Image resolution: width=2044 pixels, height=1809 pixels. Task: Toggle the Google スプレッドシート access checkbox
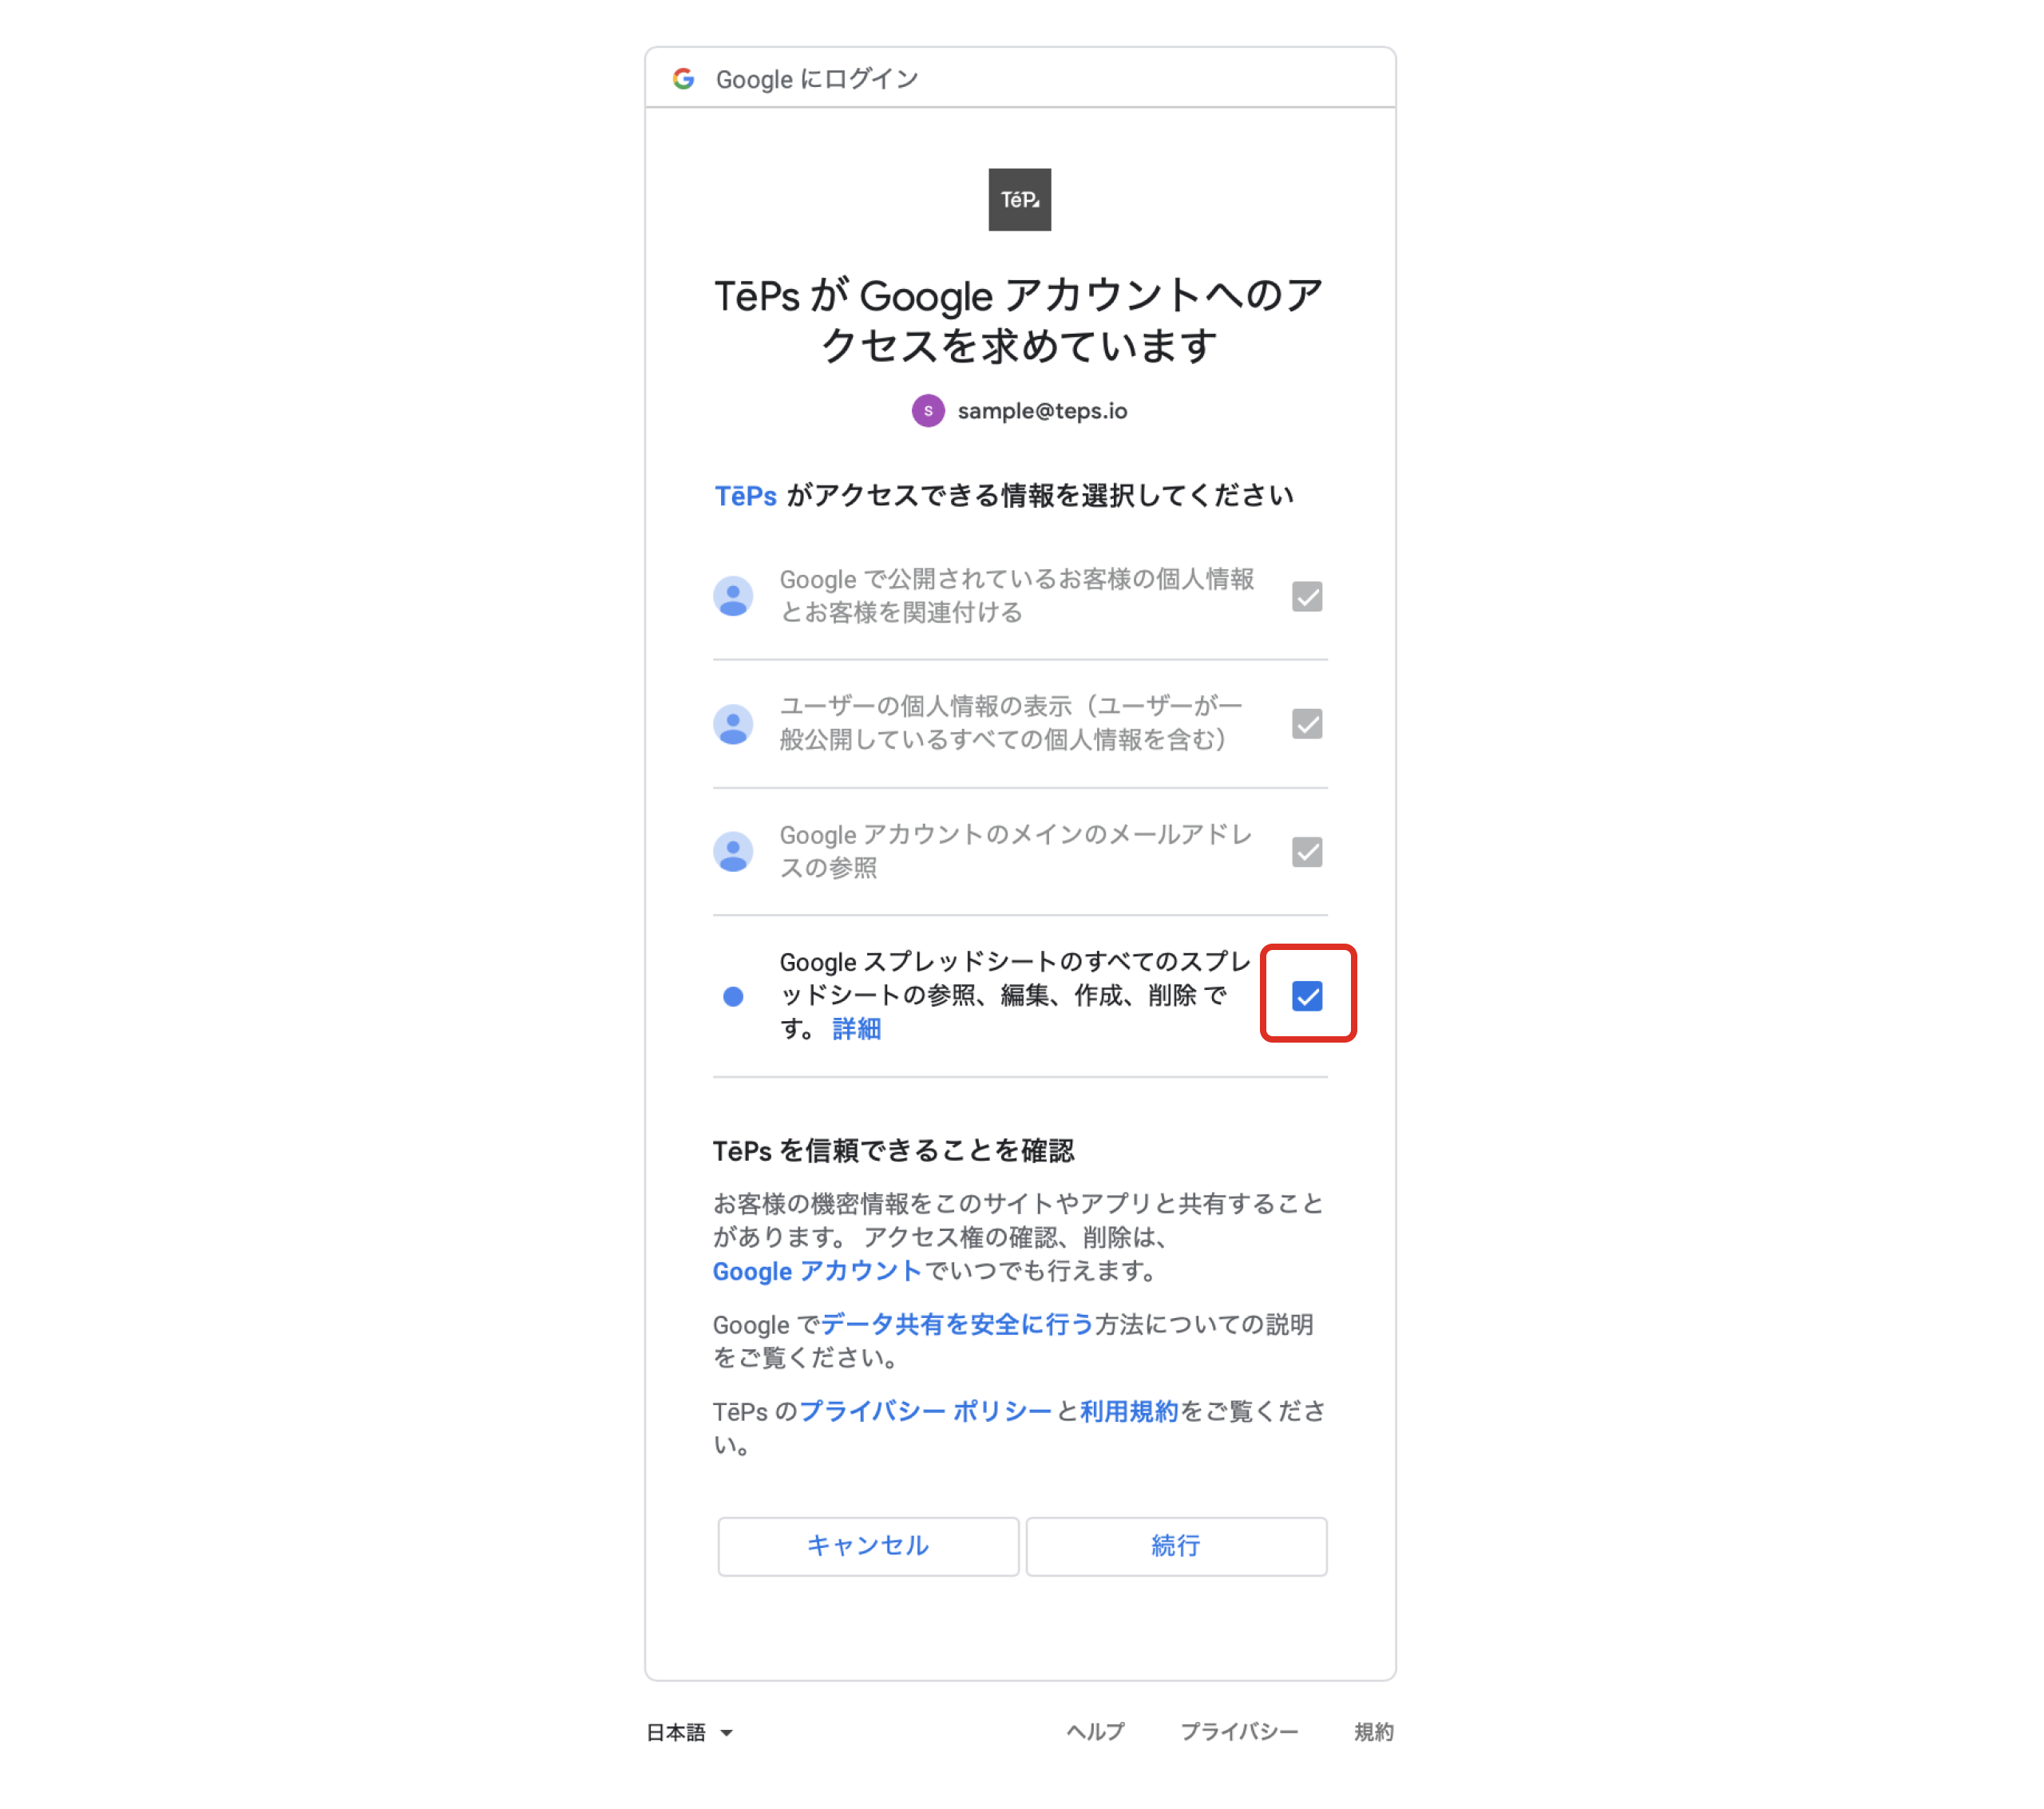point(1307,996)
